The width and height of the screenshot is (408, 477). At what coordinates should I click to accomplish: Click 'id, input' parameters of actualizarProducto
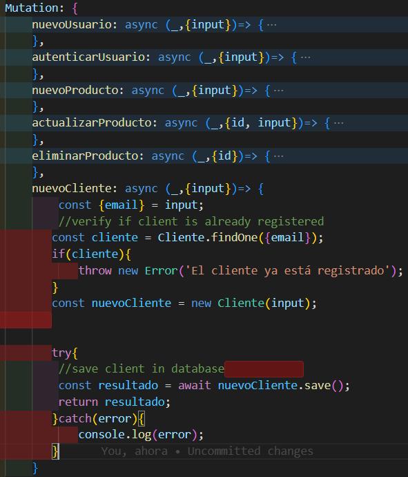pyautogui.click(x=261, y=123)
